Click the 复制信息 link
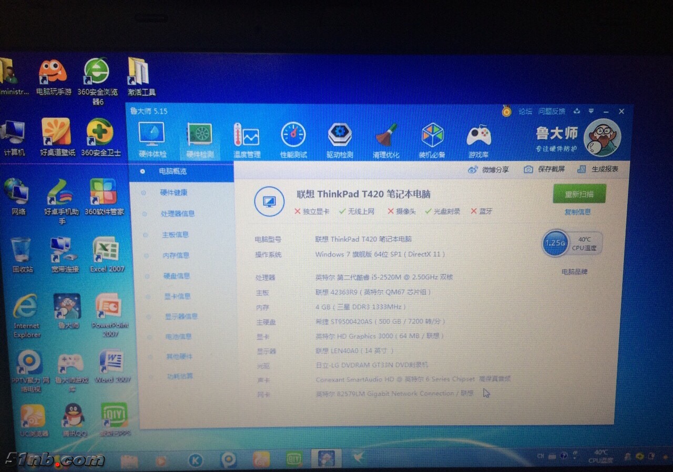The image size is (673, 472). pyautogui.click(x=577, y=212)
